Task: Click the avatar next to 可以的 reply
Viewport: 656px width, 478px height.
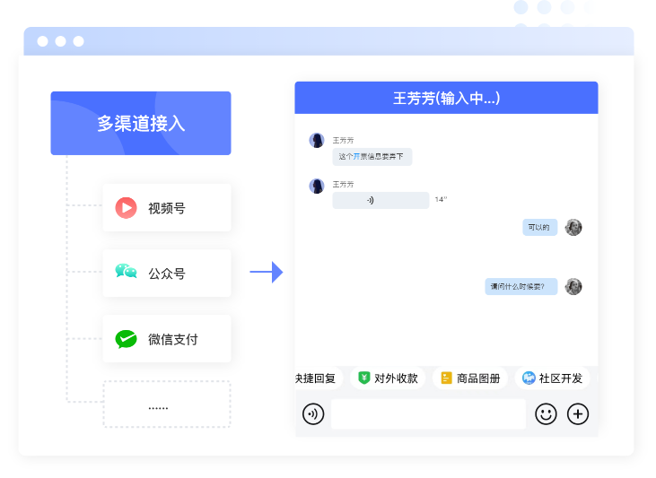Action: pos(573,227)
